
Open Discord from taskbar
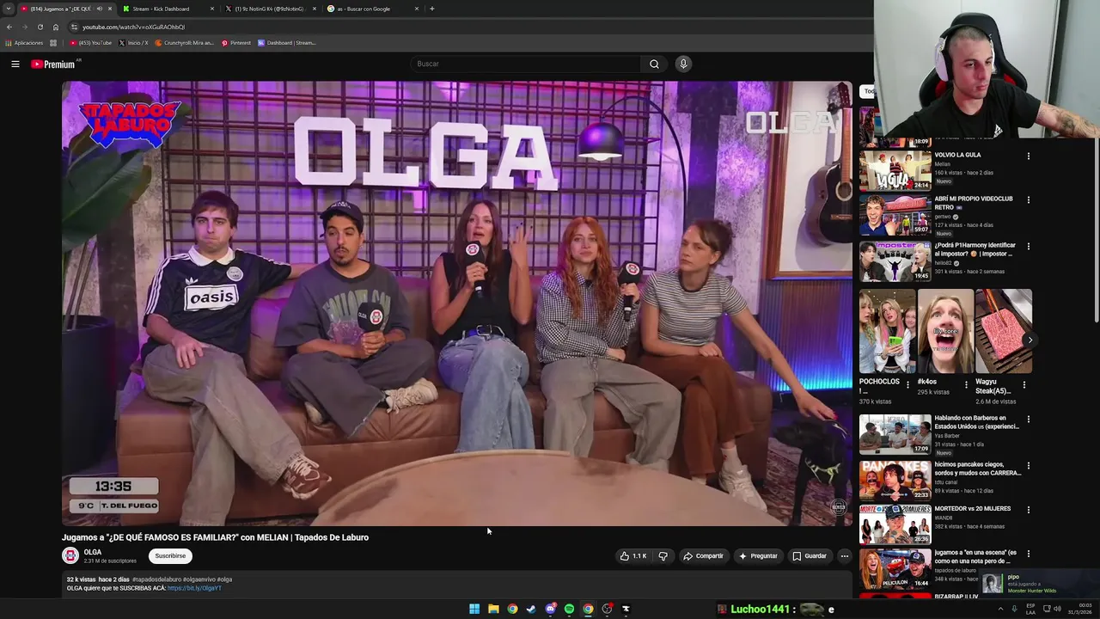pyautogui.click(x=550, y=609)
